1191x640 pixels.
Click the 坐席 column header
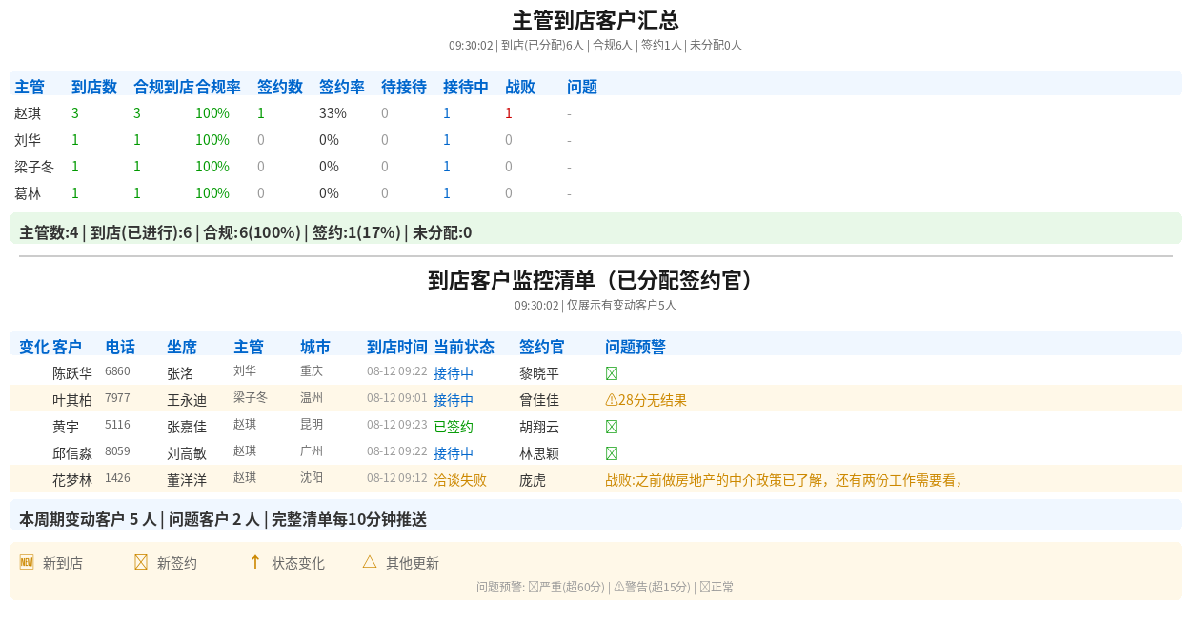coord(182,347)
